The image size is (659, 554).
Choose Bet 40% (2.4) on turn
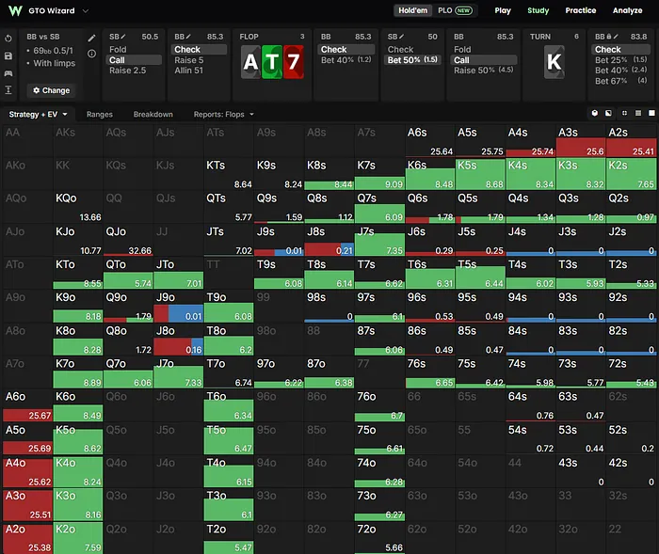click(620, 71)
